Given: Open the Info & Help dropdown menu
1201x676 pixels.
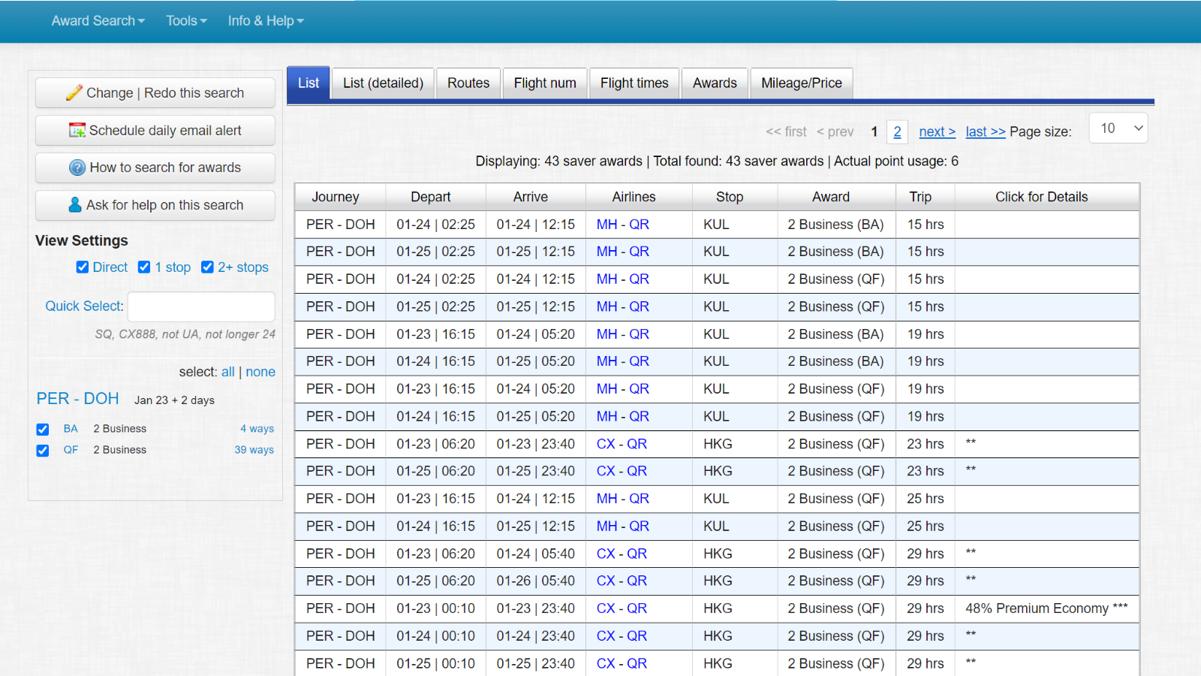Looking at the screenshot, I should (266, 21).
